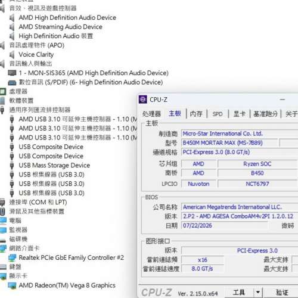Click the CPU-Z purple logo icon in the title bar
Viewport: 298px width, 298px height.
point(143,100)
